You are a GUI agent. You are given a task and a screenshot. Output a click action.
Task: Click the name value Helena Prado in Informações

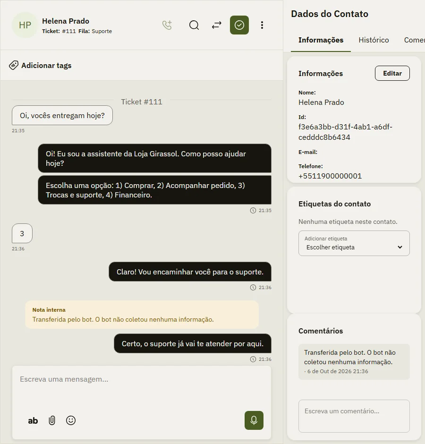[322, 102]
